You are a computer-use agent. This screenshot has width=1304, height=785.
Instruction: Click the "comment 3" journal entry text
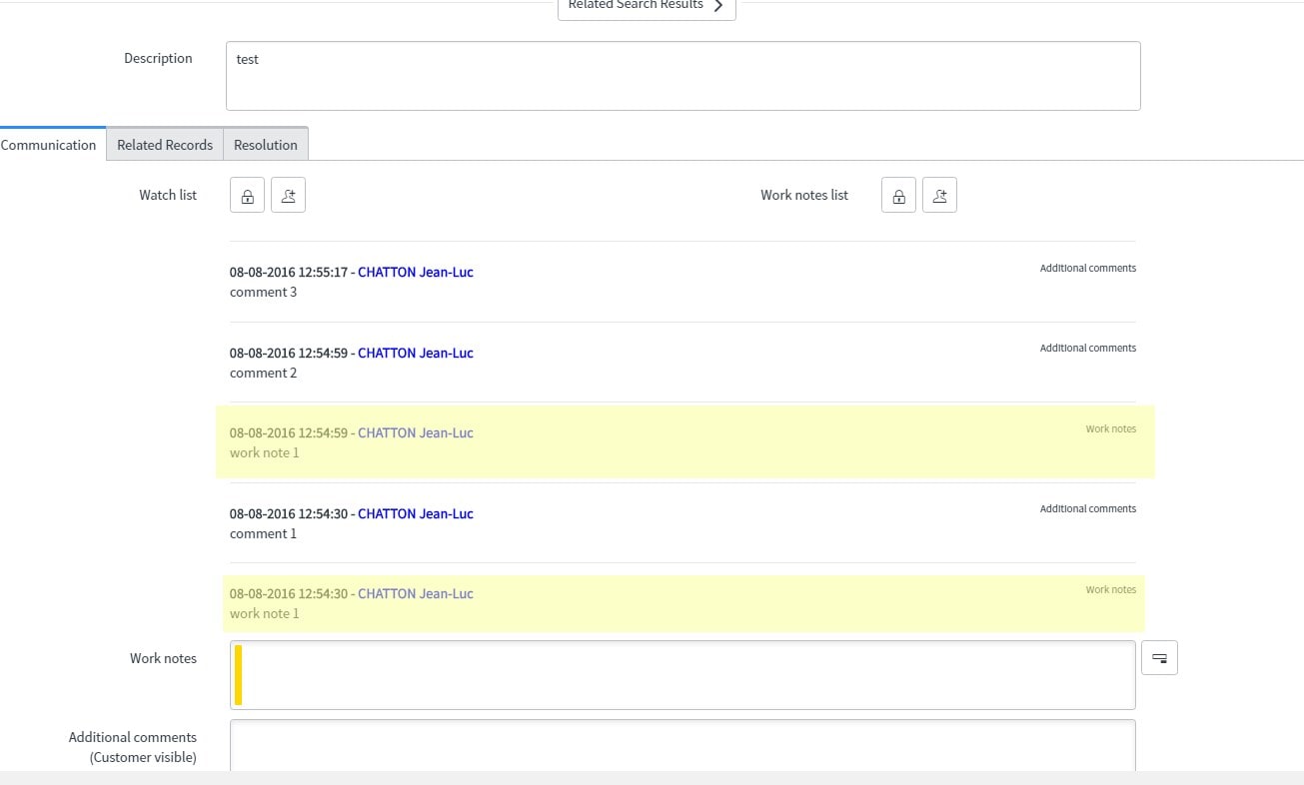263,292
